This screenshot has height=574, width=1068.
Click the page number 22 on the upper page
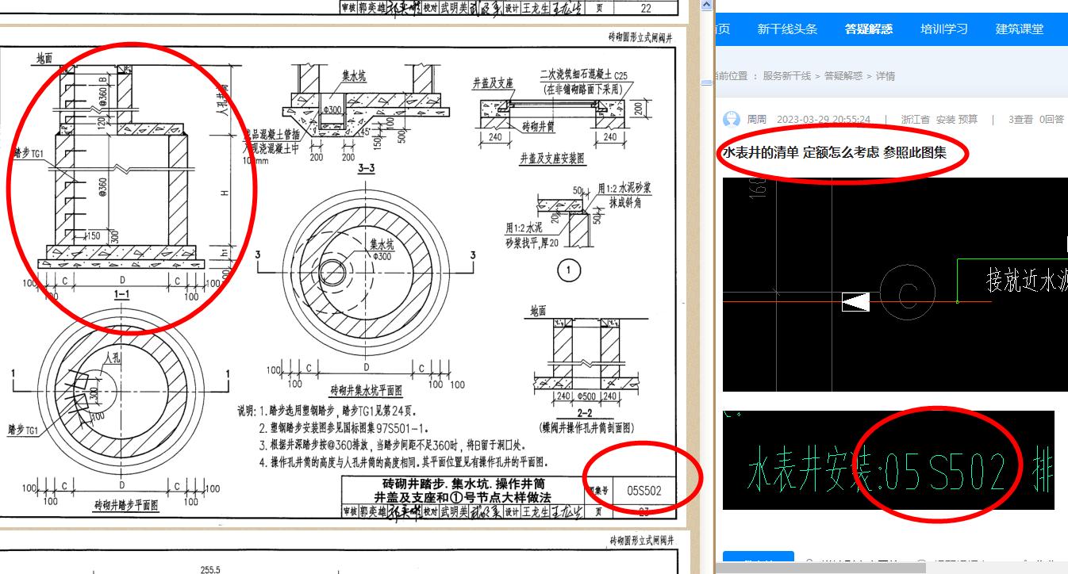coord(645,7)
